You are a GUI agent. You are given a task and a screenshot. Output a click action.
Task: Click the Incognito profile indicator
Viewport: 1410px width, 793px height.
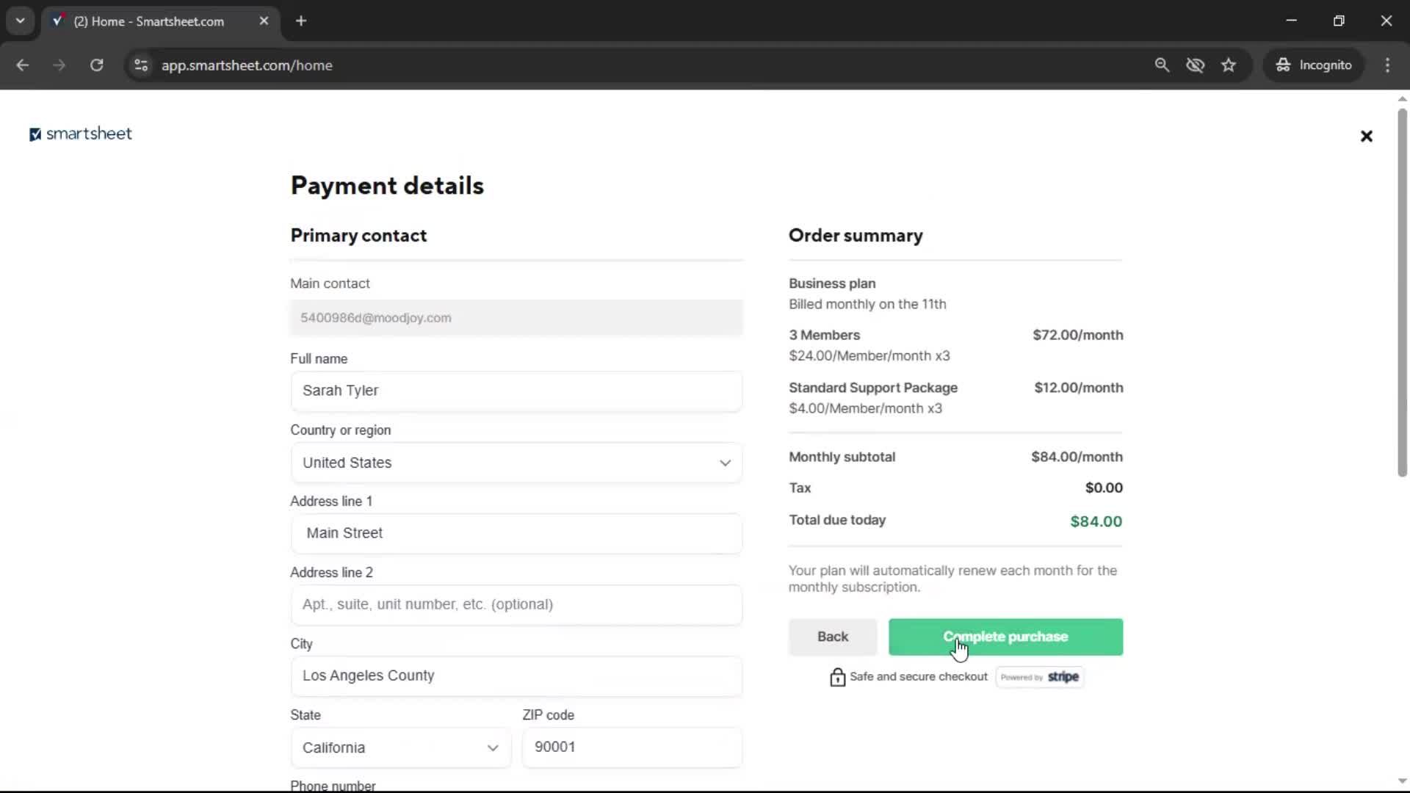point(1314,65)
